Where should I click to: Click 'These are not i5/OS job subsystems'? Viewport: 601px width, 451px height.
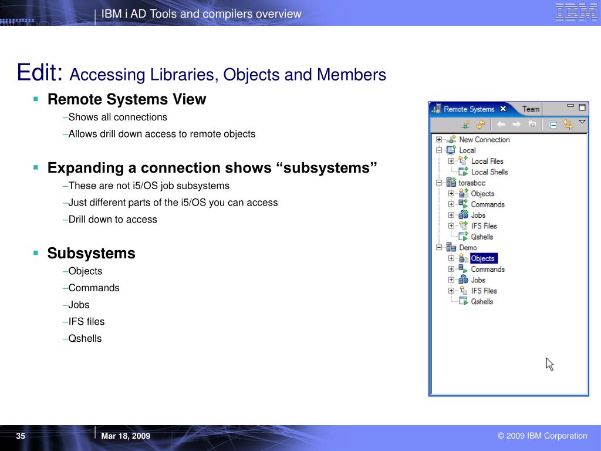coord(148,186)
